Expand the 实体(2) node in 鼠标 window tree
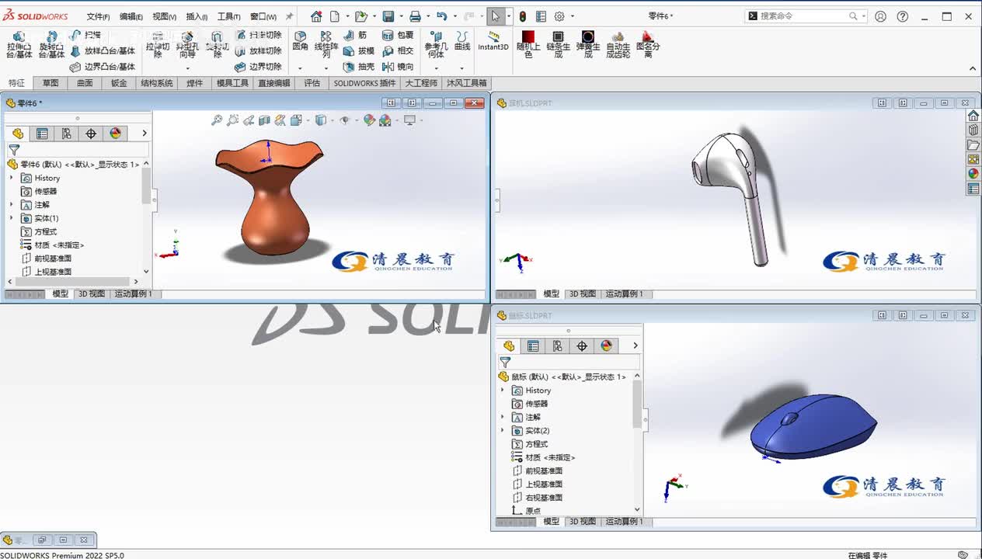This screenshot has height=559, width=982. (x=502, y=431)
